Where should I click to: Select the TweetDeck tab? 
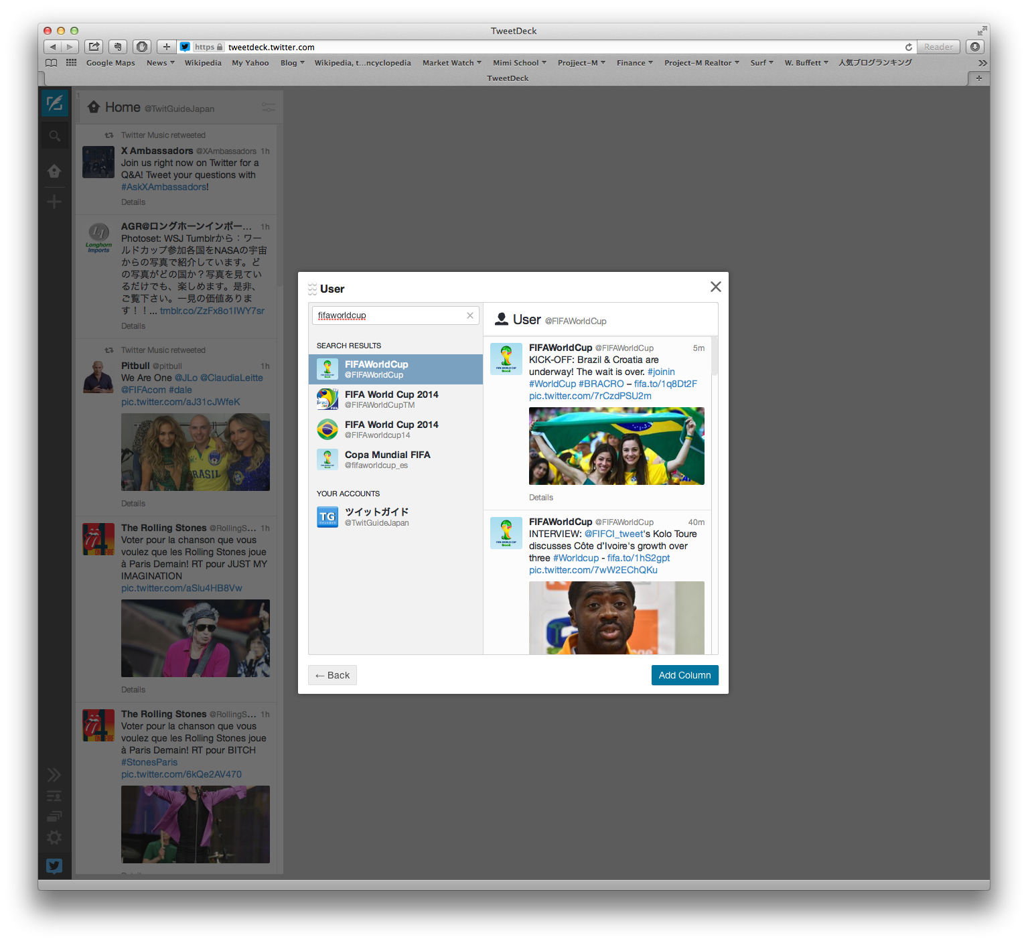tap(507, 78)
